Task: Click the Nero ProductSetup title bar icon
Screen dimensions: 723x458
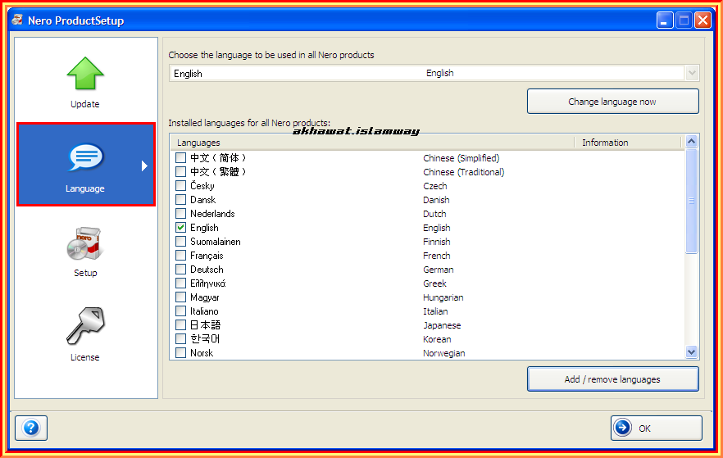Action: [x=17, y=20]
